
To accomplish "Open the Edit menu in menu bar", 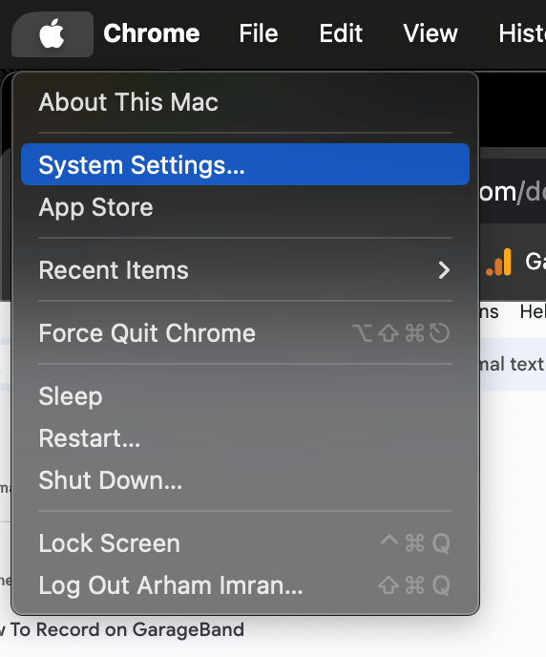I will pos(341,33).
